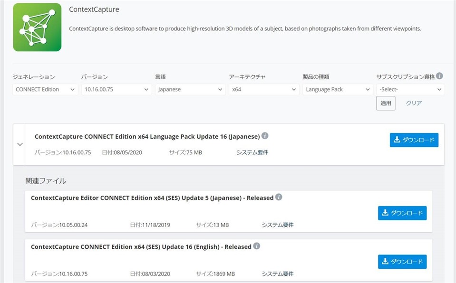Open the アーキテクチャ dropdown

coord(263,89)
